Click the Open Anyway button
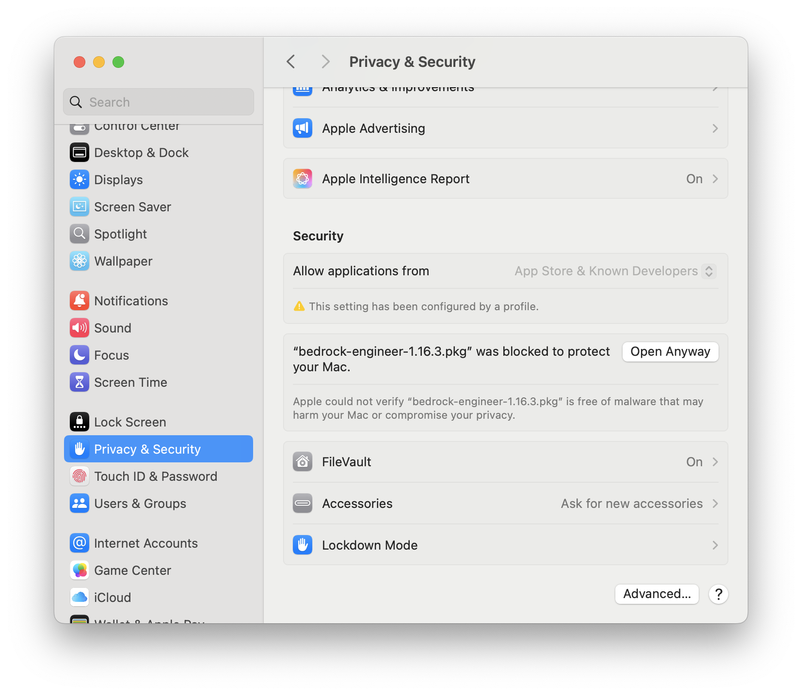 click(x=670, y=351)
